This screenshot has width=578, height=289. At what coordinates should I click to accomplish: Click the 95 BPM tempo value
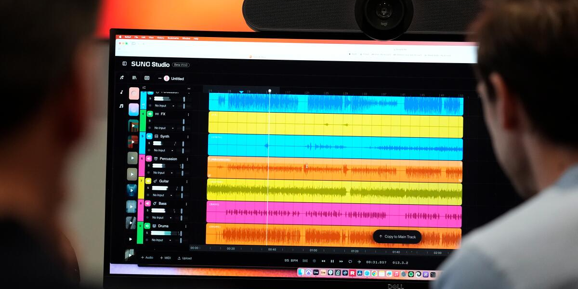pyautogui.click(x=291, y=261)
